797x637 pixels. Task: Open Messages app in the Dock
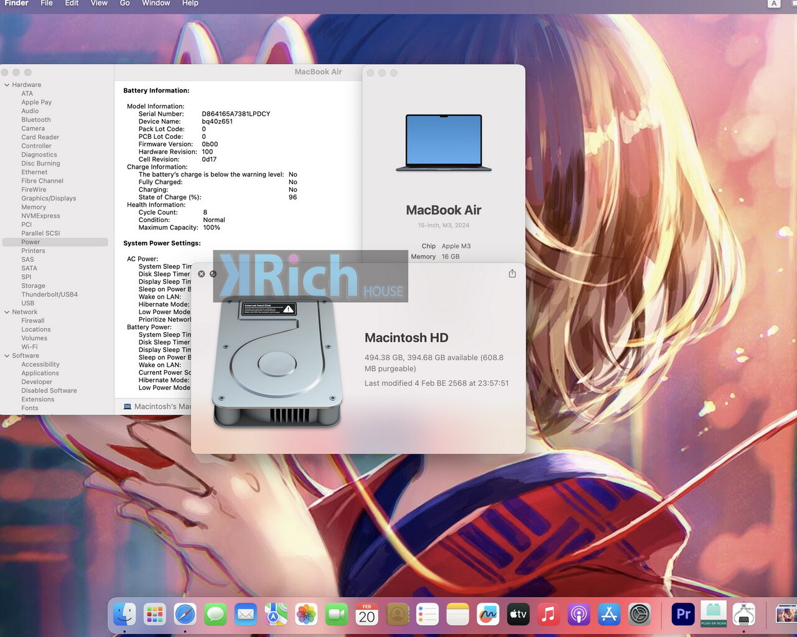click(215, 615)
